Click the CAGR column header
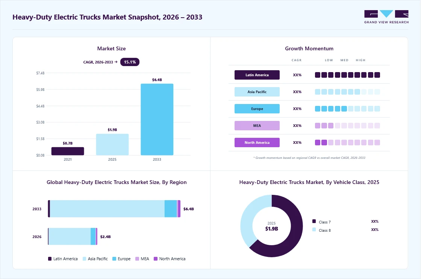Image resolution: width=421 pixels, height=279 pixels. pos(297,60)
